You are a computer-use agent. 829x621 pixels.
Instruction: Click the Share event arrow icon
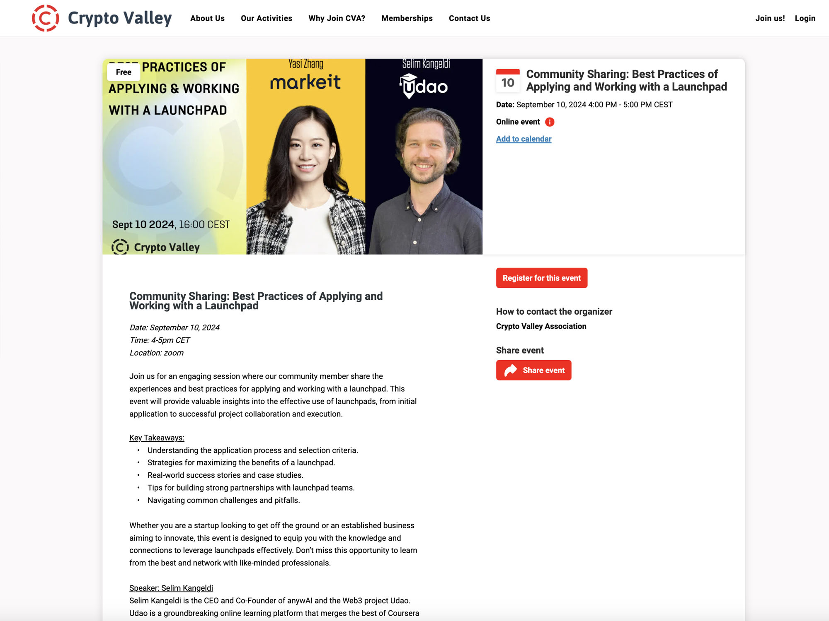pyautogui.click(x=511, y=370)
